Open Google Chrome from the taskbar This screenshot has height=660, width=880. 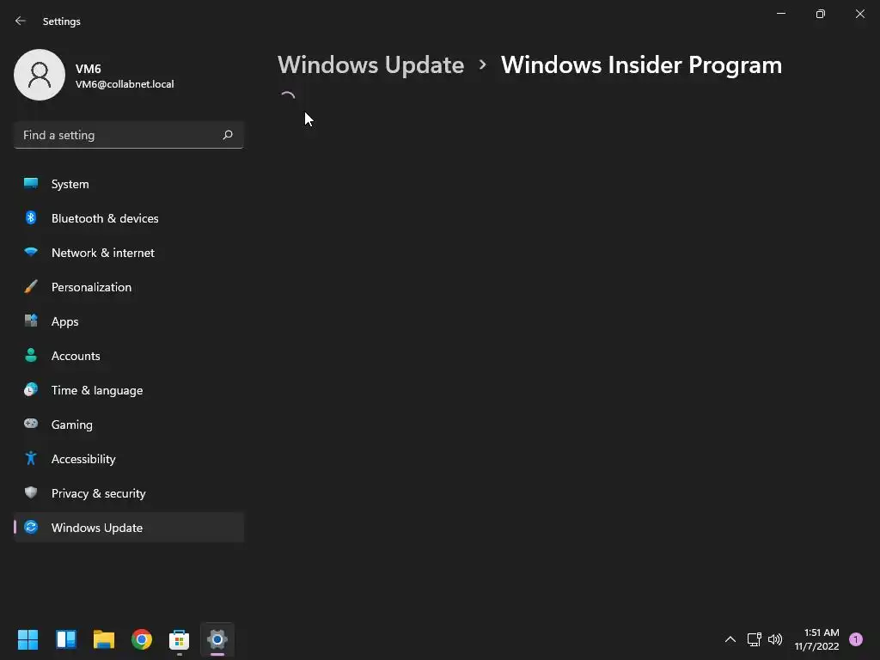(142, 639)
